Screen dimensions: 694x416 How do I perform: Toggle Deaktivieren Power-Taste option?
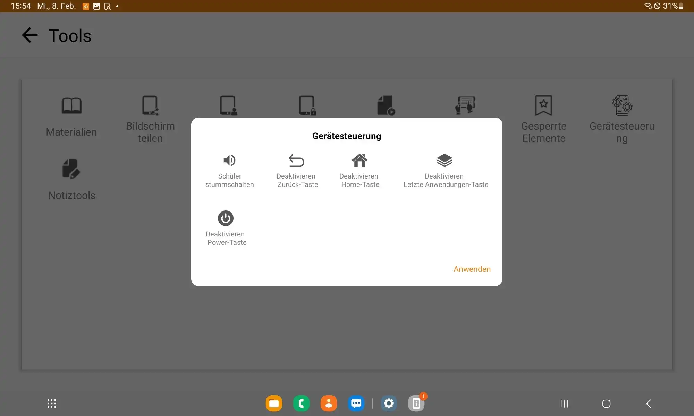(226, 228)
